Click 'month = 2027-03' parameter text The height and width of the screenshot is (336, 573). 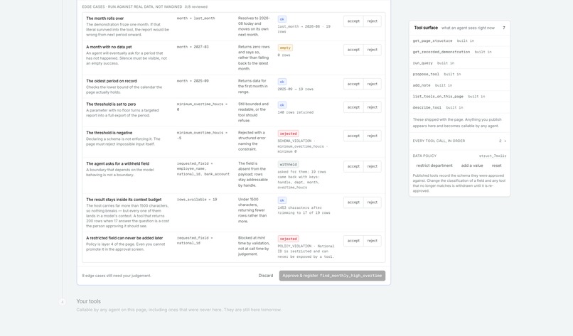193,47
